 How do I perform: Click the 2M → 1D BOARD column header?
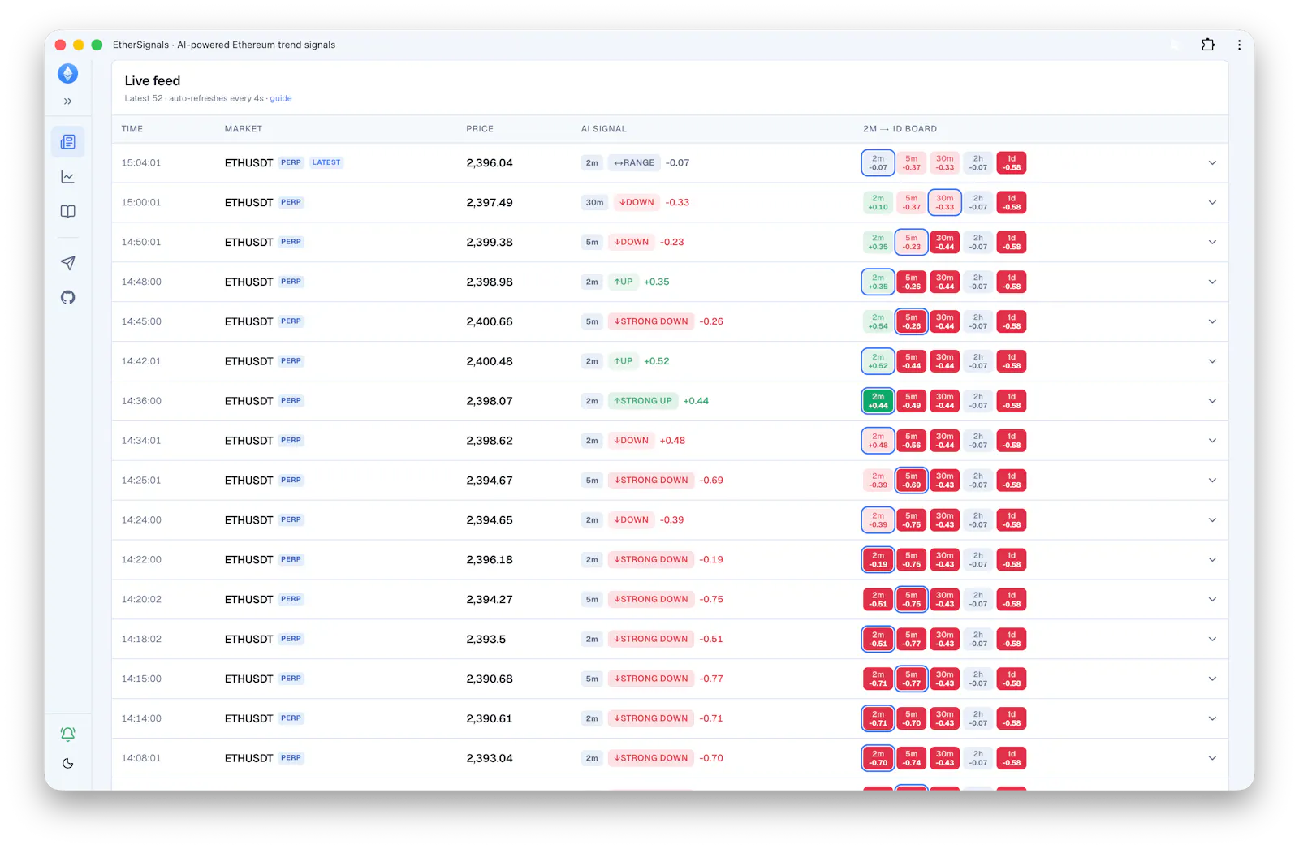(900, 129)
